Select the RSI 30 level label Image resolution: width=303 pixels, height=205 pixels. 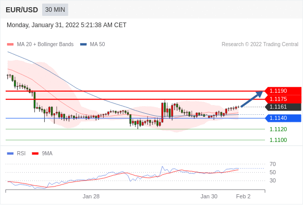tap(273, 181)
